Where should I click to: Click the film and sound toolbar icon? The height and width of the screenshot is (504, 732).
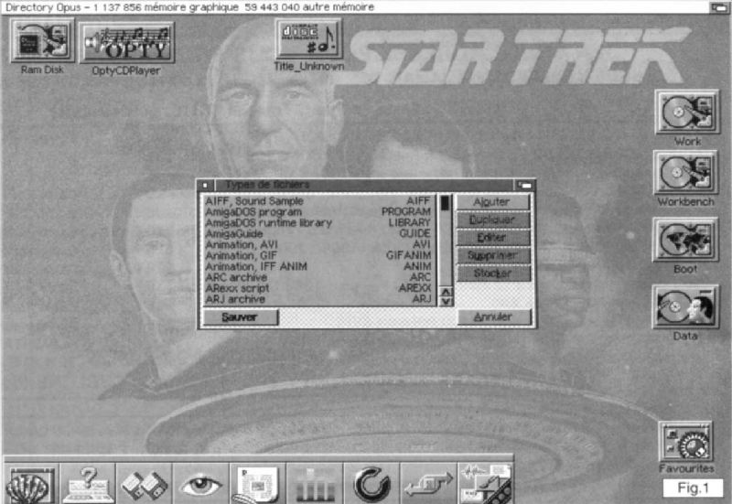(486, 484)
